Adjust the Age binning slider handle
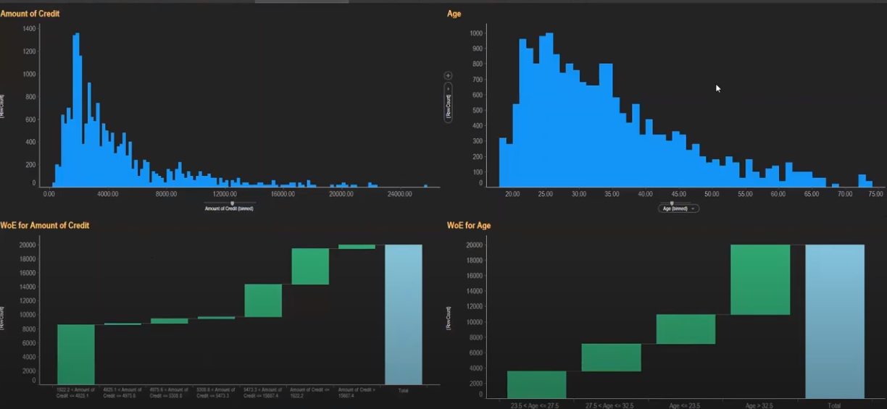This screenshot has height=409, width=887. (672, 203)
